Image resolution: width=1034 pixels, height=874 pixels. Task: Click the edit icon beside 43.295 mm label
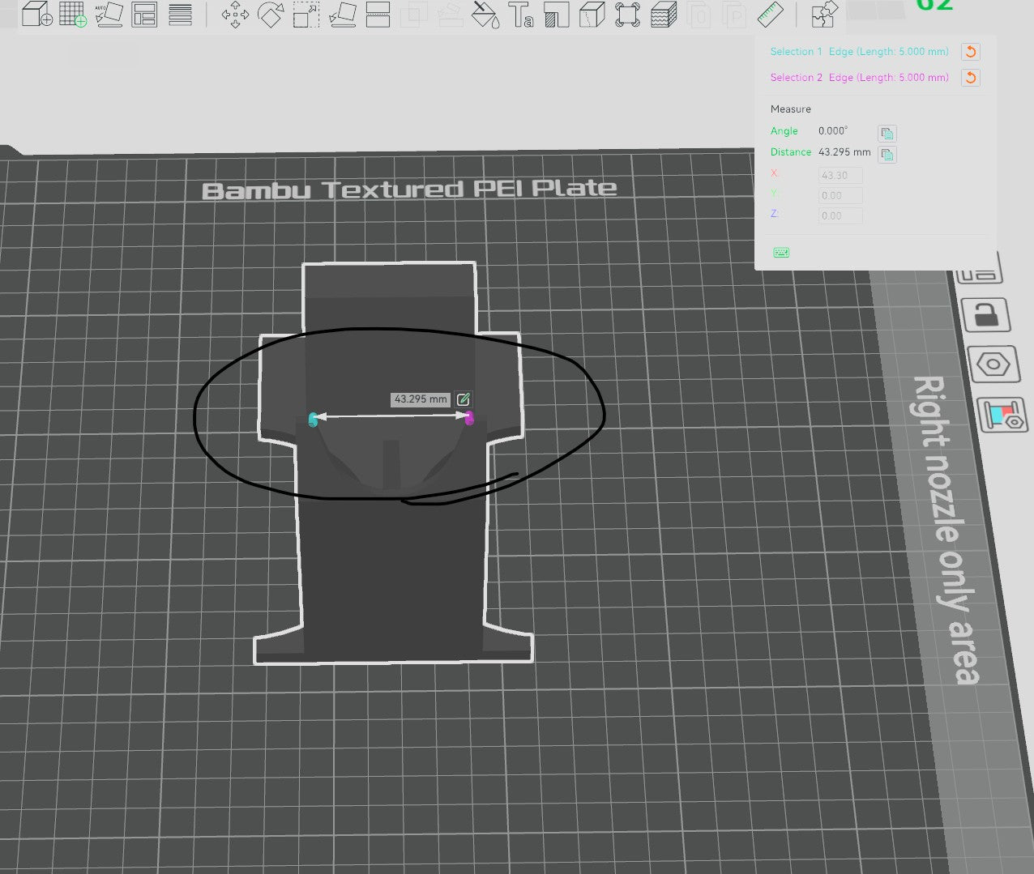coord(463,399)
